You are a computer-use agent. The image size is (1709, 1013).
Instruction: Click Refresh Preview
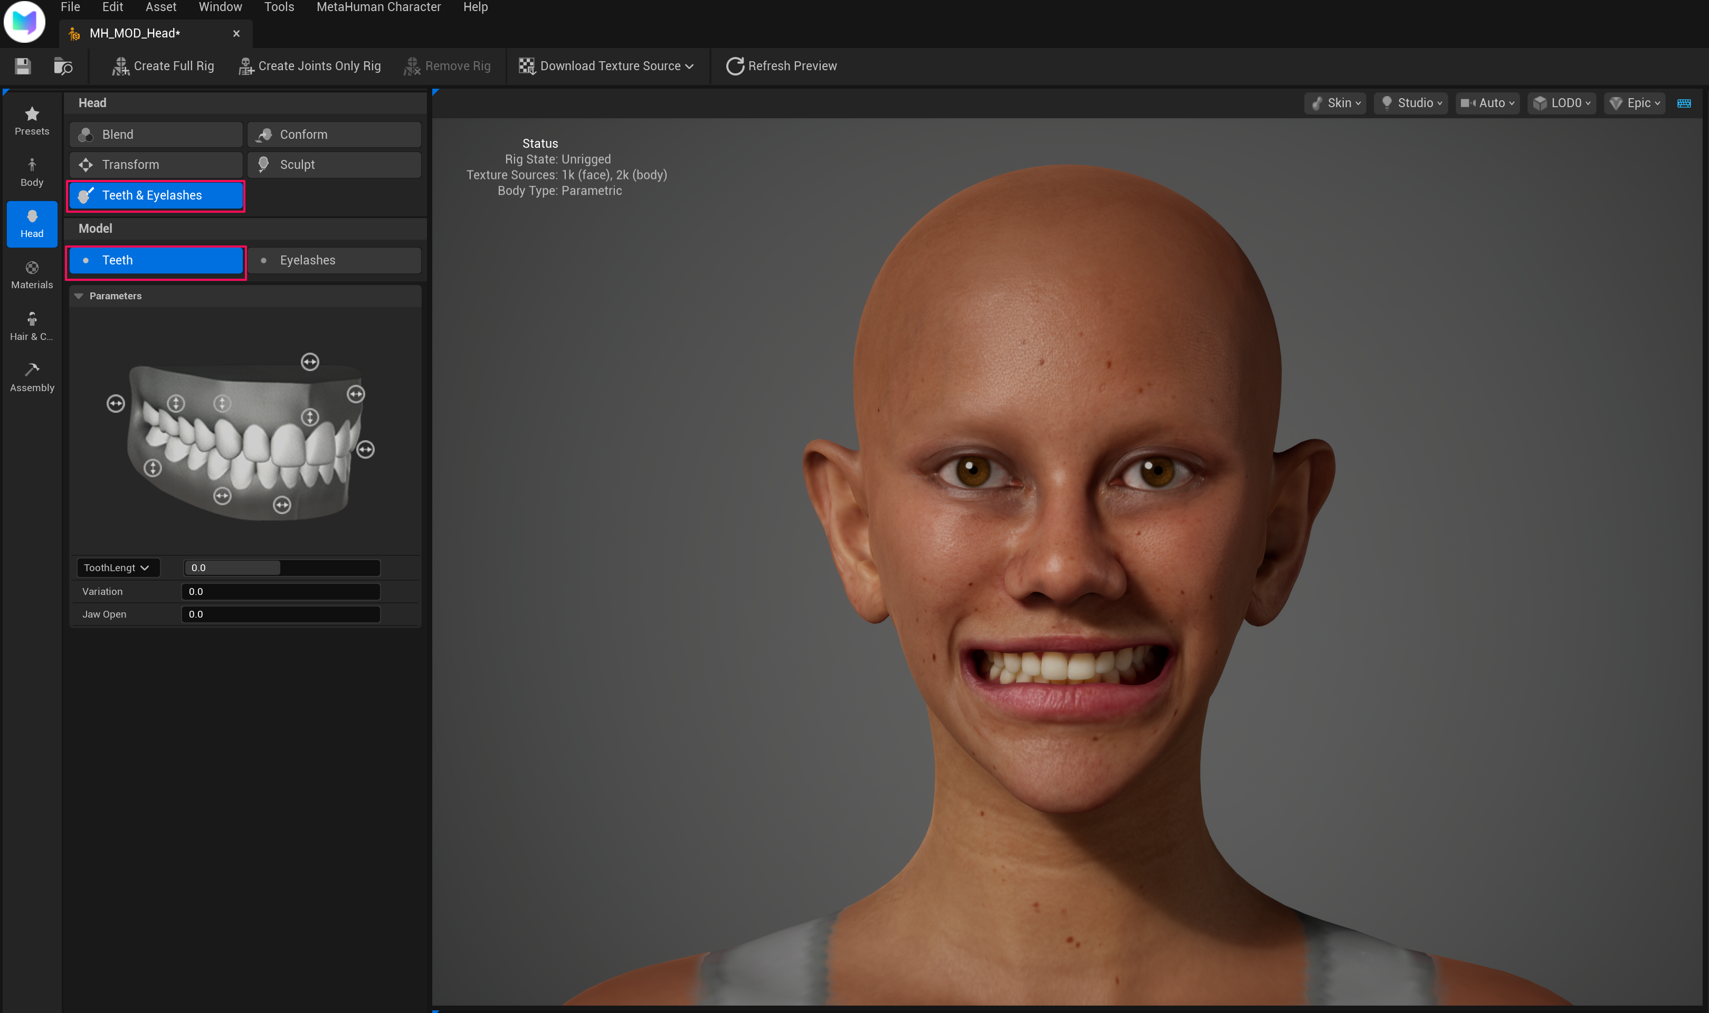click(781, 65)
